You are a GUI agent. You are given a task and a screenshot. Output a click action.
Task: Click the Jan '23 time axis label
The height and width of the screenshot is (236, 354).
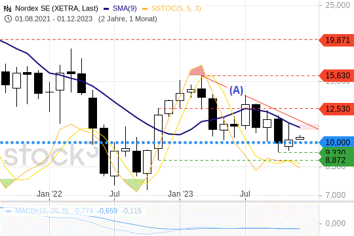tap(180, 194)
